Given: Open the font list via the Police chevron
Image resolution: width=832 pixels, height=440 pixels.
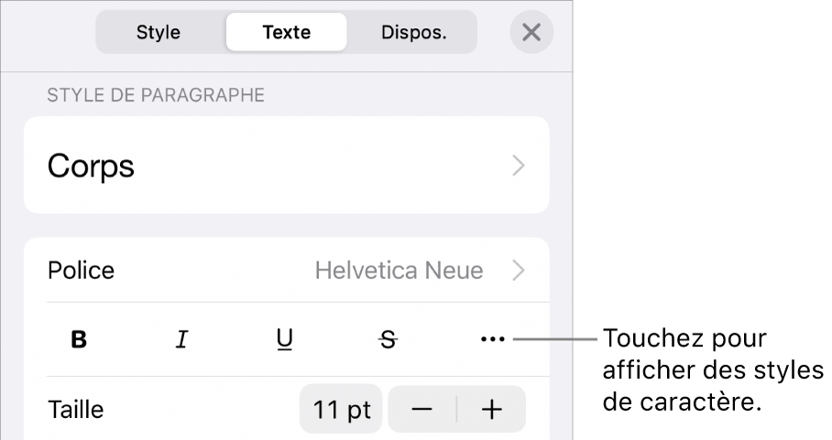Looking at the screenshot, I should 519,271.
